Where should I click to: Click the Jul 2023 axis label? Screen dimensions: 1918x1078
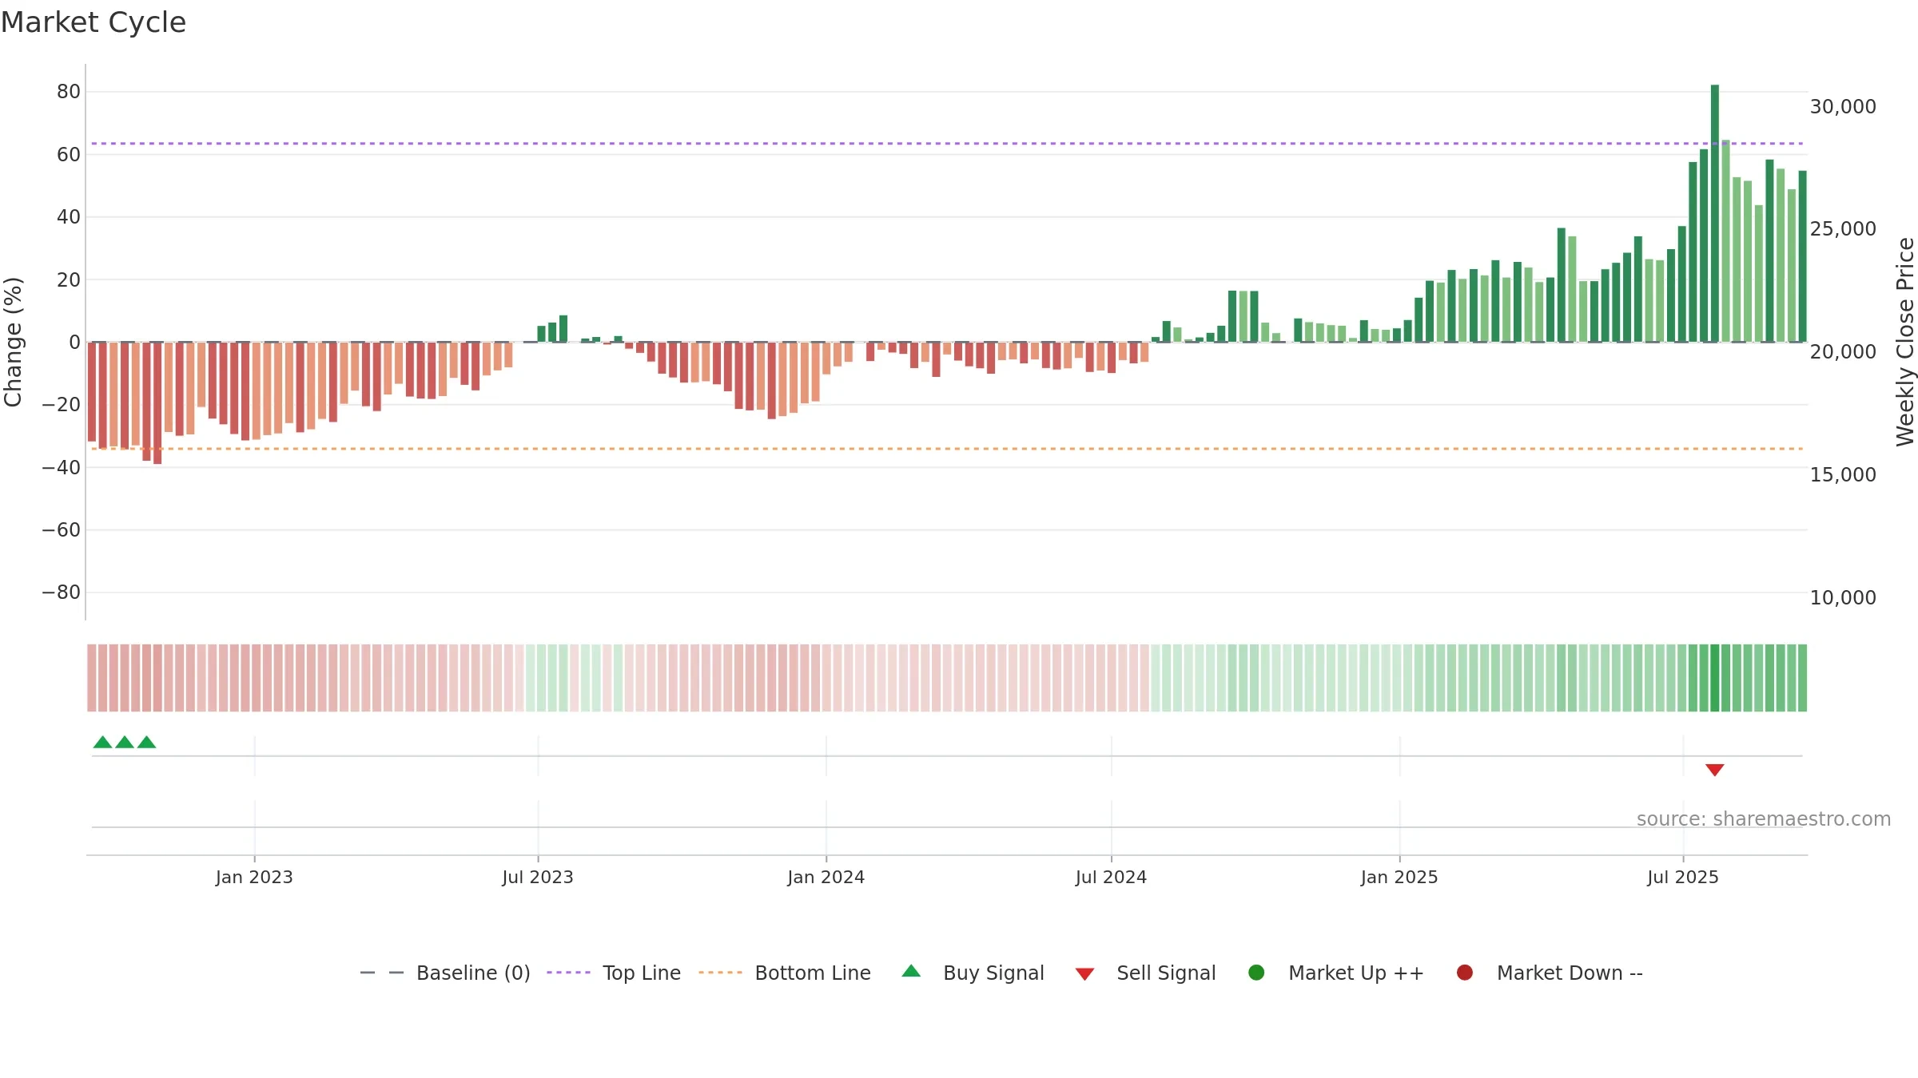[538, 878]
